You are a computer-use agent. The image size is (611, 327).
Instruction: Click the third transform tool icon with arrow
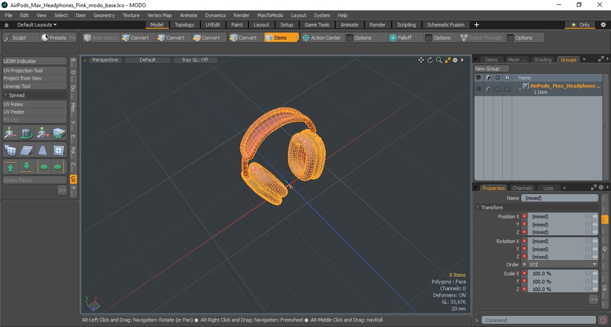(x=43, y=133)
